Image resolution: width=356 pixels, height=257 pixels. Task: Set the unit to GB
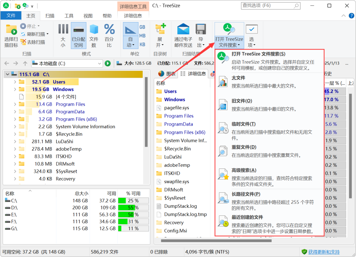click(x=142, y=27)
